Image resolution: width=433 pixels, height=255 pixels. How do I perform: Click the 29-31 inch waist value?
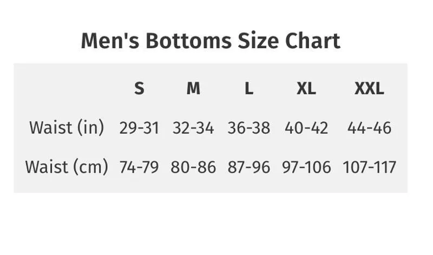click(139, 128)
